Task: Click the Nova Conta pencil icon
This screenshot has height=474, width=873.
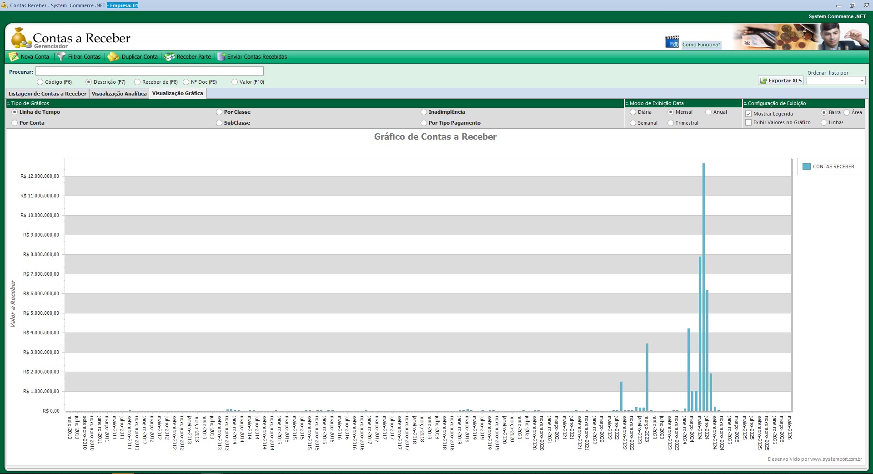Action: click(14, 57)
